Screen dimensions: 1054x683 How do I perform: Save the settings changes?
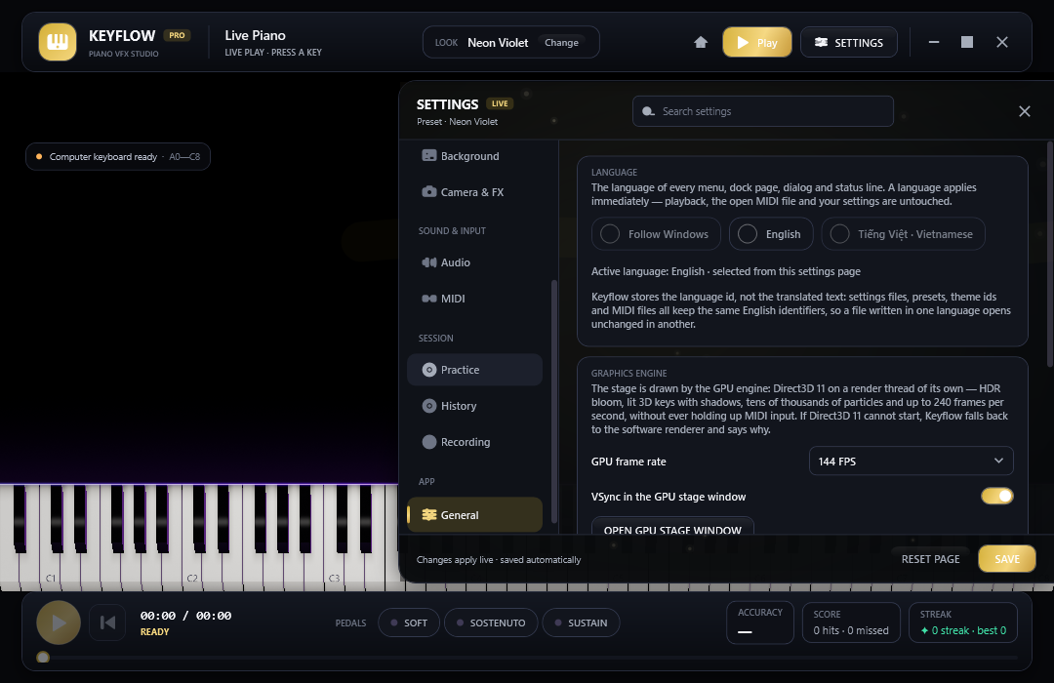pos(1007,559)
